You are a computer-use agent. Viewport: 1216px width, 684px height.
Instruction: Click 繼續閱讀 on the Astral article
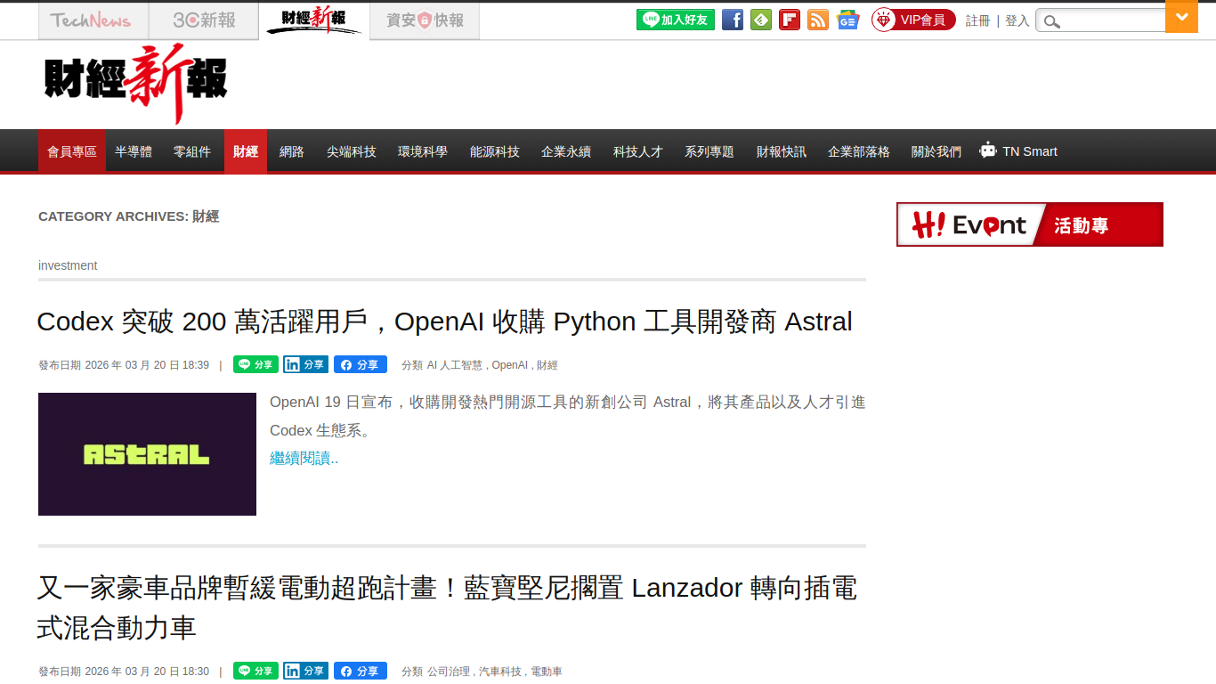304,459
